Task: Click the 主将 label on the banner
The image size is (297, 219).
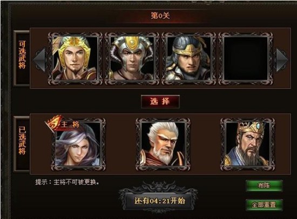Action: [70, 125]
